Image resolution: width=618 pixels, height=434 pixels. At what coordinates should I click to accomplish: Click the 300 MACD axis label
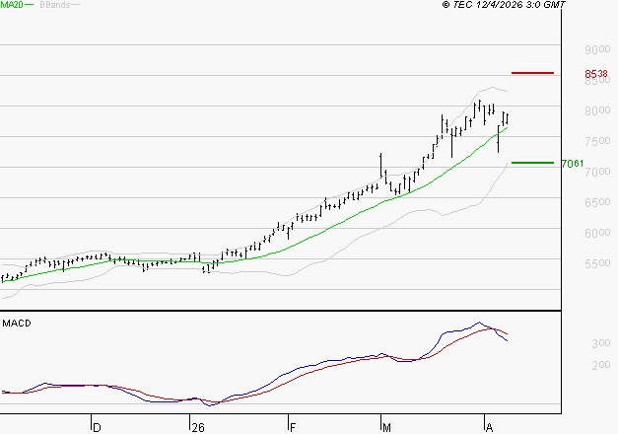click(x=601, y=343)
